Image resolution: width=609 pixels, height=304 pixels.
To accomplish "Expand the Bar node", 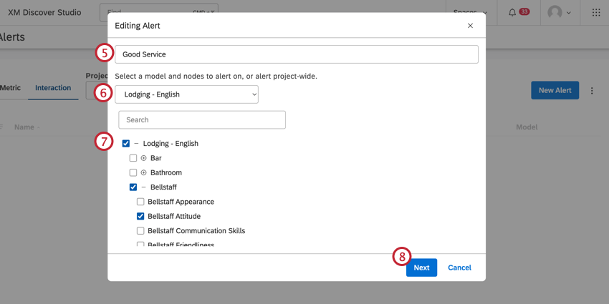I will (143, 158).
